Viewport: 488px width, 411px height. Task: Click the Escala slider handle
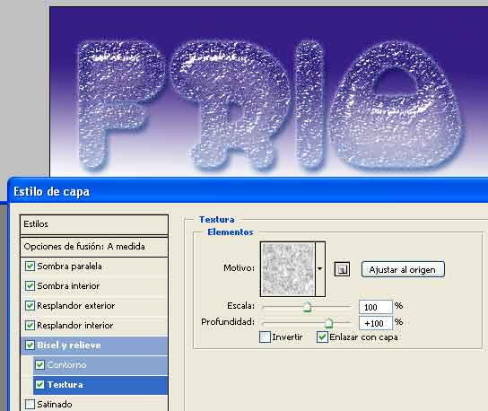point(307,307)
